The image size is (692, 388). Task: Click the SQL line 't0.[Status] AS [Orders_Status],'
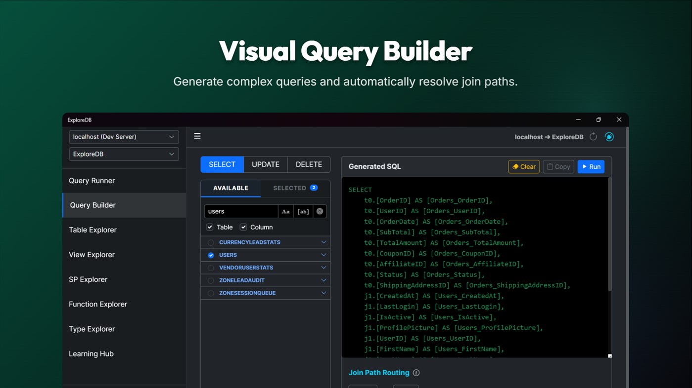(424, 274)
